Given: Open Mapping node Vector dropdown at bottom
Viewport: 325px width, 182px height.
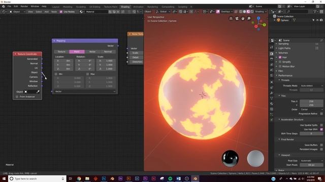Looking at the screenshot, I should click(85, 91).
